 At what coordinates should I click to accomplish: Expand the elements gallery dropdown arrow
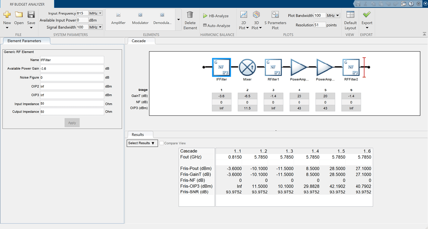[x=178, y=20]
